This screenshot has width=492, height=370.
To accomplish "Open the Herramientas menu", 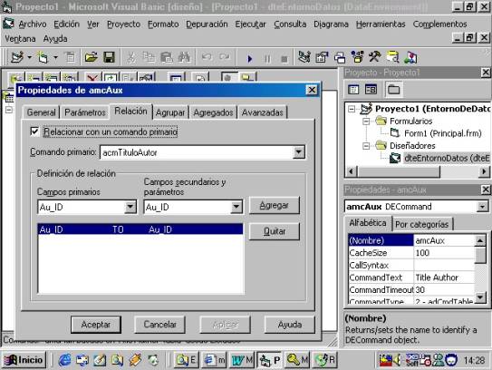I will tap(381, 24).
